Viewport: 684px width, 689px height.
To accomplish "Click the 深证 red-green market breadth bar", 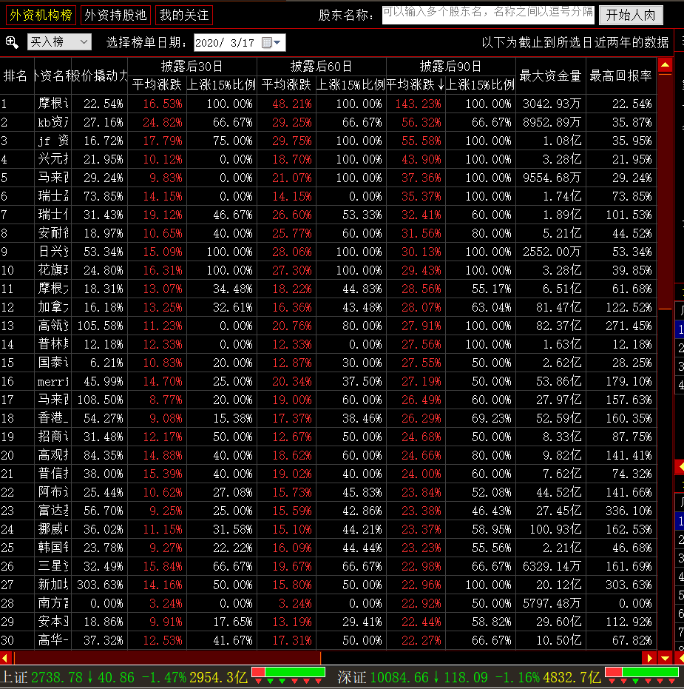I will click(x=642, y=672).
